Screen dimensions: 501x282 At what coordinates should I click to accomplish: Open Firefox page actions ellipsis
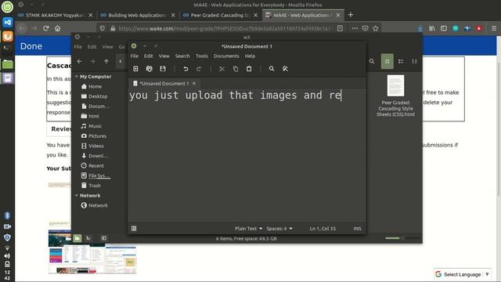355,28
